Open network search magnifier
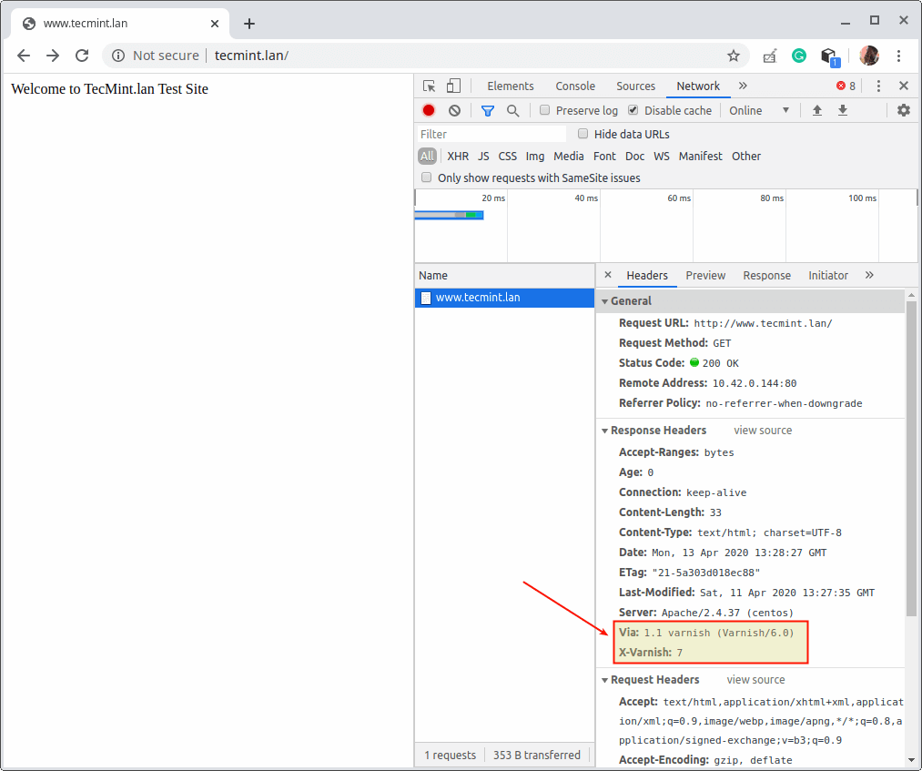The height and width of the screenshot is (771, 922). click(x=512, y=110)
